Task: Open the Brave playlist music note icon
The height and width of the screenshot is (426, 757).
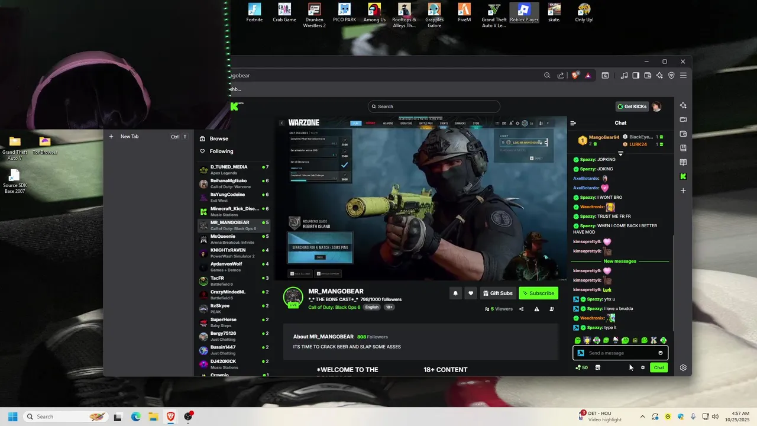Action: pyautogui.click(x=624, y=76)
